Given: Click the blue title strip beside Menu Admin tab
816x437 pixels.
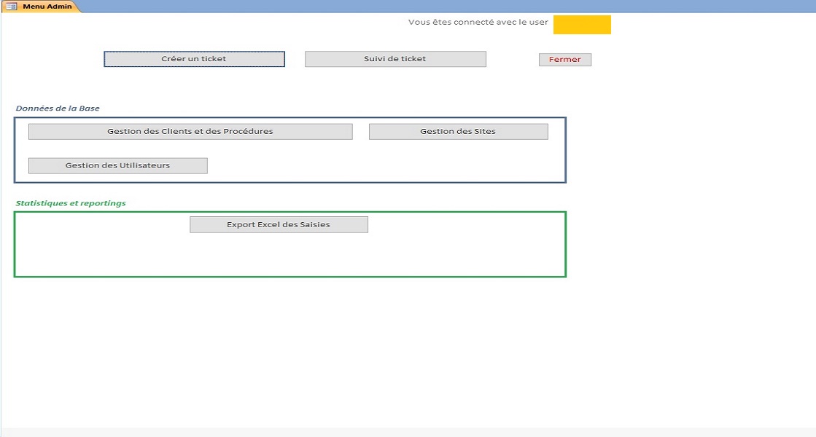Looking at the screenshot, I should 438,6.
